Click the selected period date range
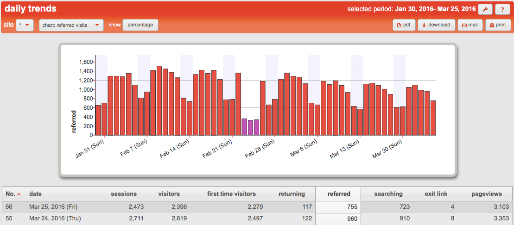 point(435,9)
